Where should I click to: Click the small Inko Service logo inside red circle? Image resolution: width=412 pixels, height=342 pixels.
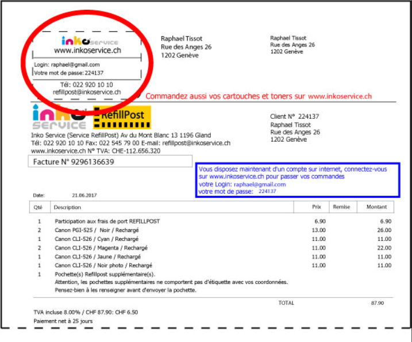pos(89,41)
